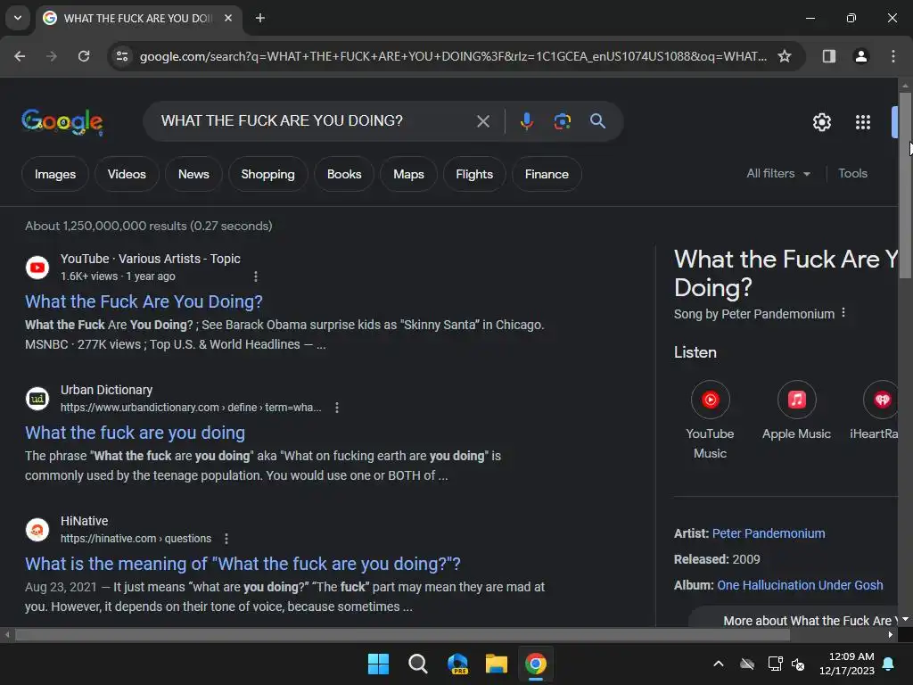Open the Chrome profile avatar
The image size is (913, 685).
pyautogui.click(x=860, y=56)
